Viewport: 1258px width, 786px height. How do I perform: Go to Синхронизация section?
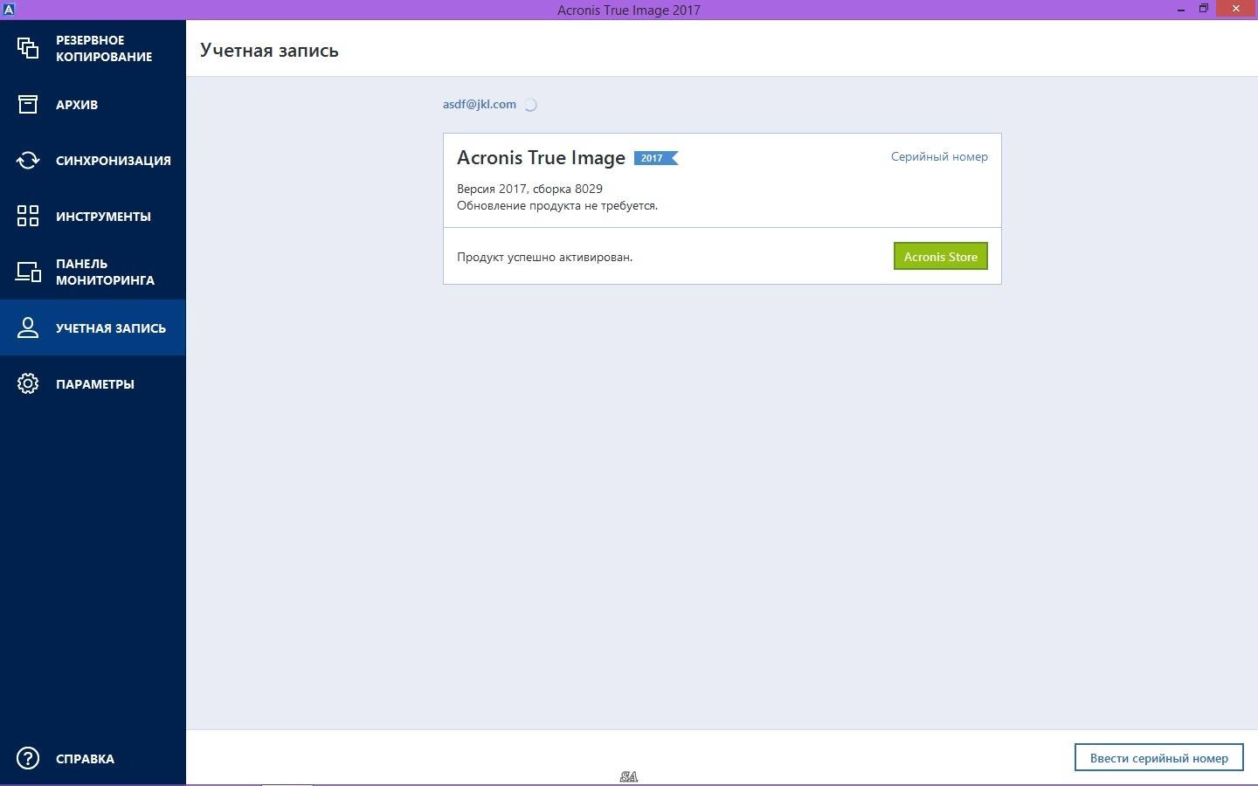tap(93, 160)
